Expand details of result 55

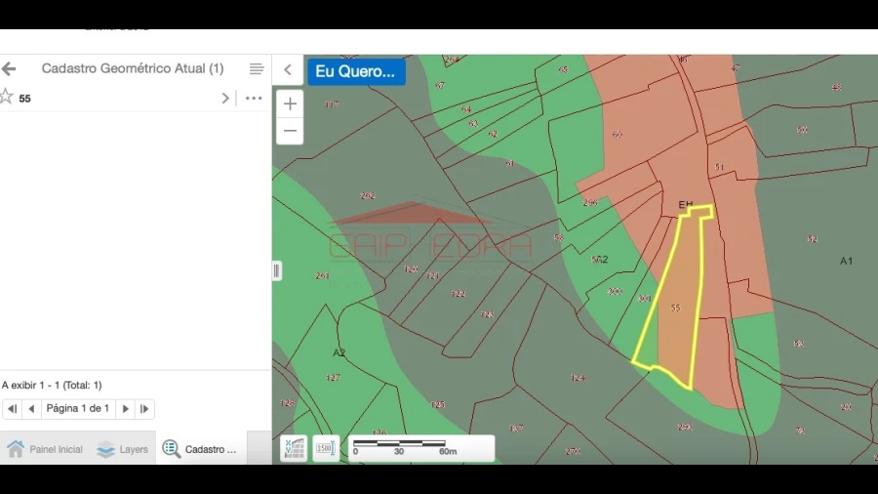(x=225, y=98)
